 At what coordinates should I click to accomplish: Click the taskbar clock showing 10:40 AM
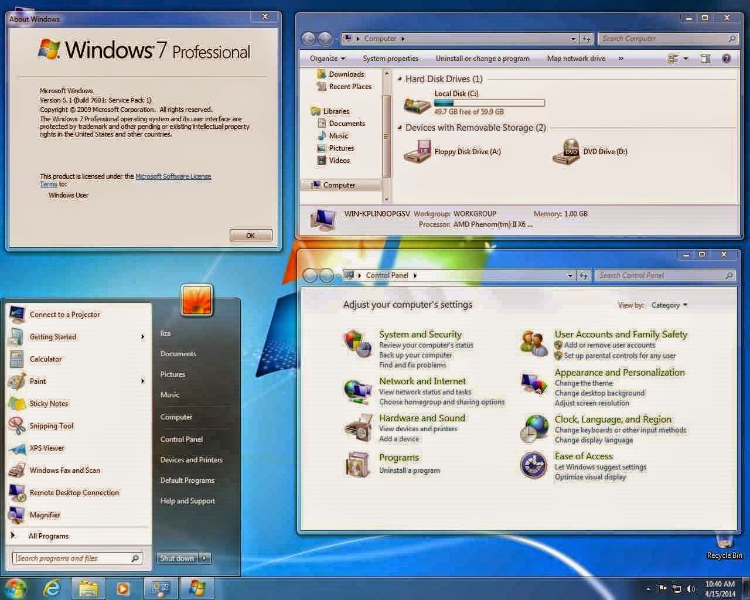click(720, 589)
